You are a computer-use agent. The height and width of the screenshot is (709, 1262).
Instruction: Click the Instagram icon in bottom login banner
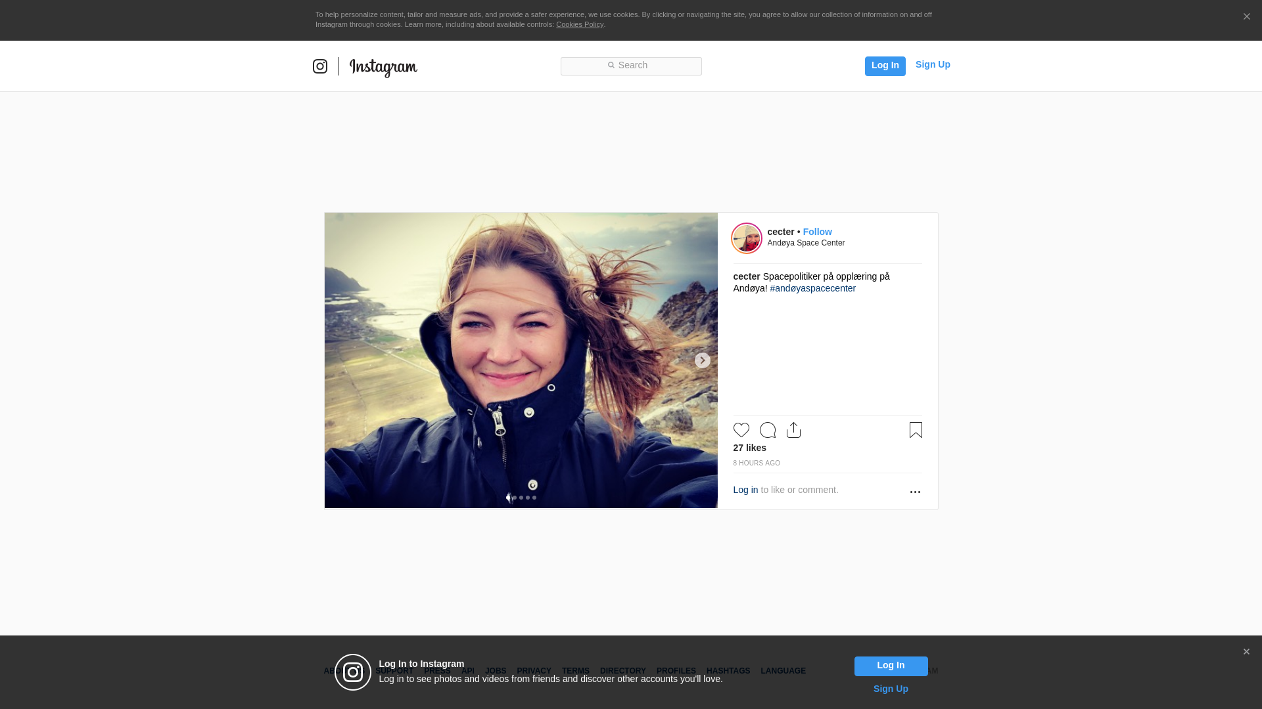pyautogui.click(x=353, y=672)
